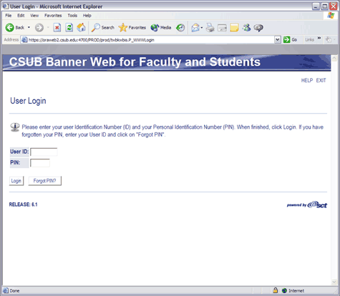The width and height of the screenshot is (340, 296).
Task: Click the Windows flag logo icon
Action: (331, 16)
